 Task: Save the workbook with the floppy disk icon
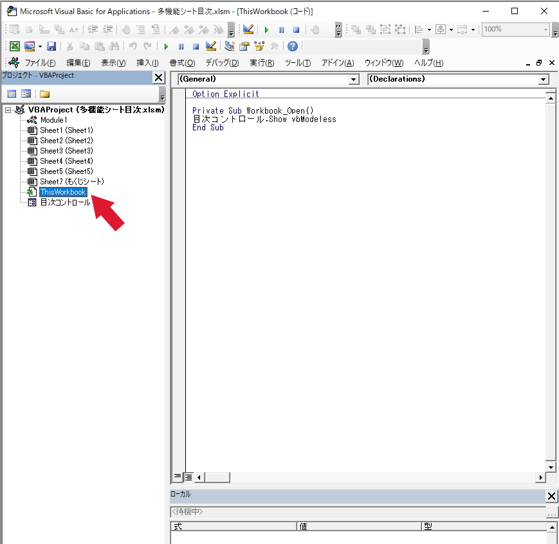tap(51, 46)
